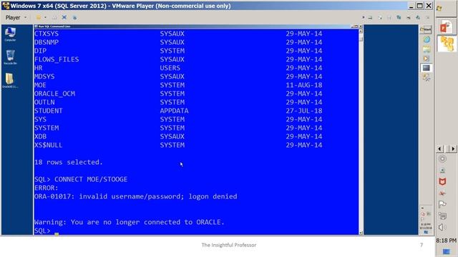Click the FLOWS_FILES username
This screenshot has height=257, width=458.
point(57,59)
